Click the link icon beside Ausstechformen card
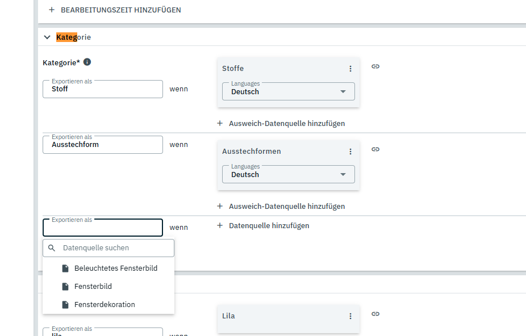The image size is (526, 336). [x=375, y=149]
